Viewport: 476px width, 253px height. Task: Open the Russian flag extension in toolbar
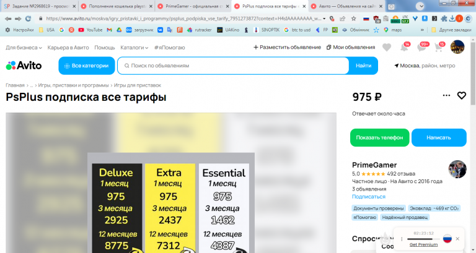[x=366, y=19]
